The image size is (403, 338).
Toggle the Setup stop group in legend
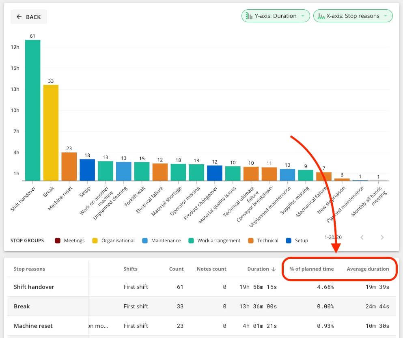tap(297, 241)
